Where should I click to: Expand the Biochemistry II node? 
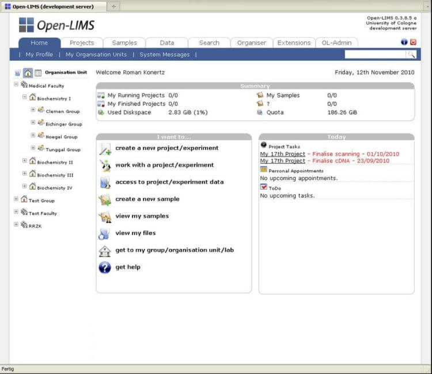pos(25,161)
